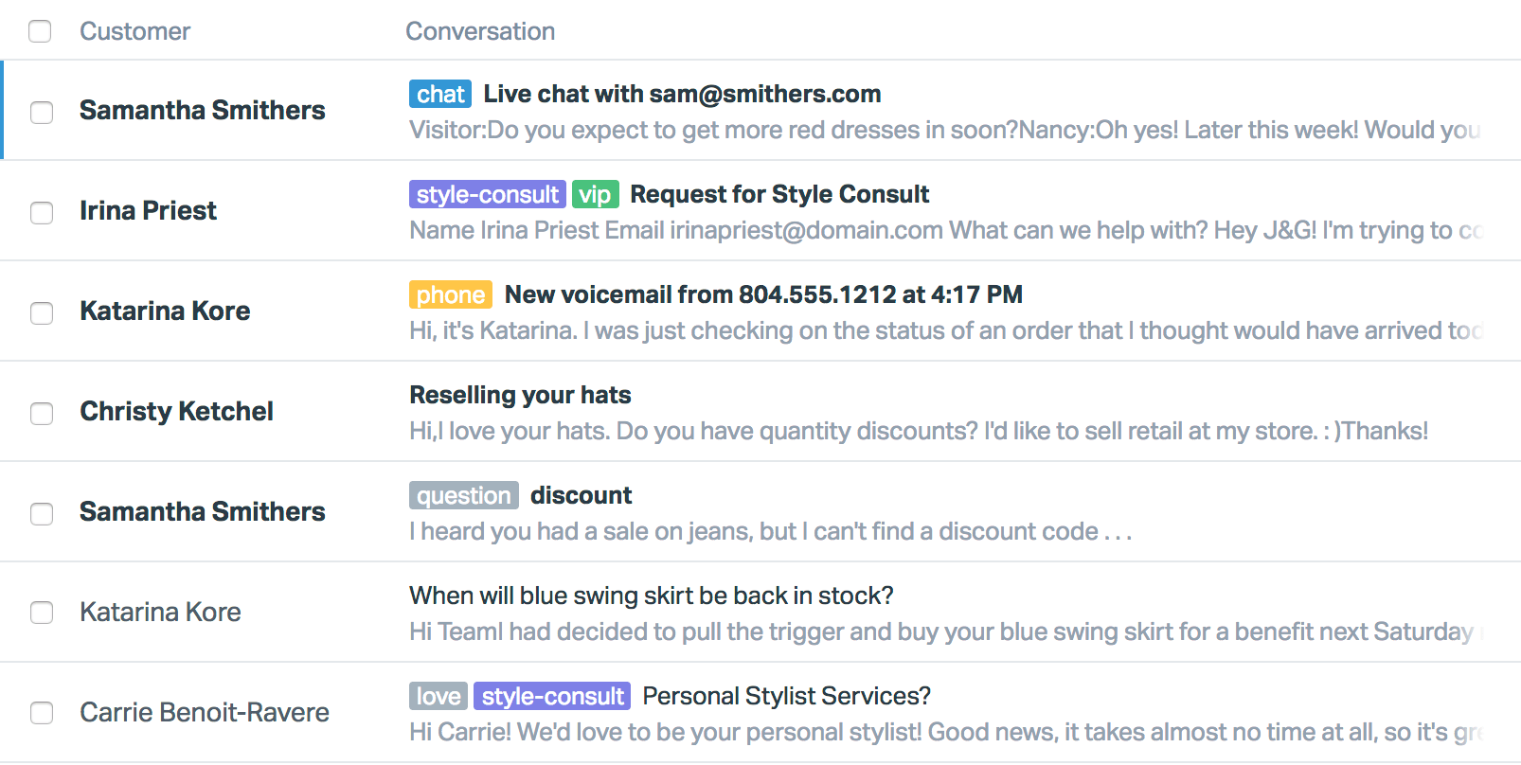
Task: Tick the select-all checkbox beside Customer header
Action: [40, 31]
